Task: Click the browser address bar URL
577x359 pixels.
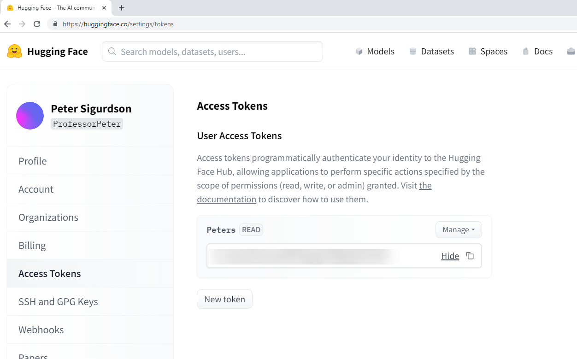Action: click(x=118, y=24)
